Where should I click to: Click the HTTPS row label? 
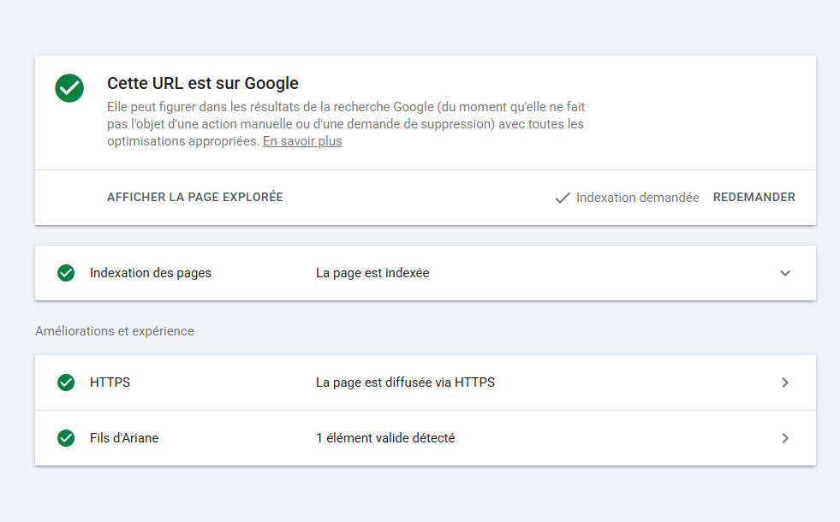coord(110,383)
